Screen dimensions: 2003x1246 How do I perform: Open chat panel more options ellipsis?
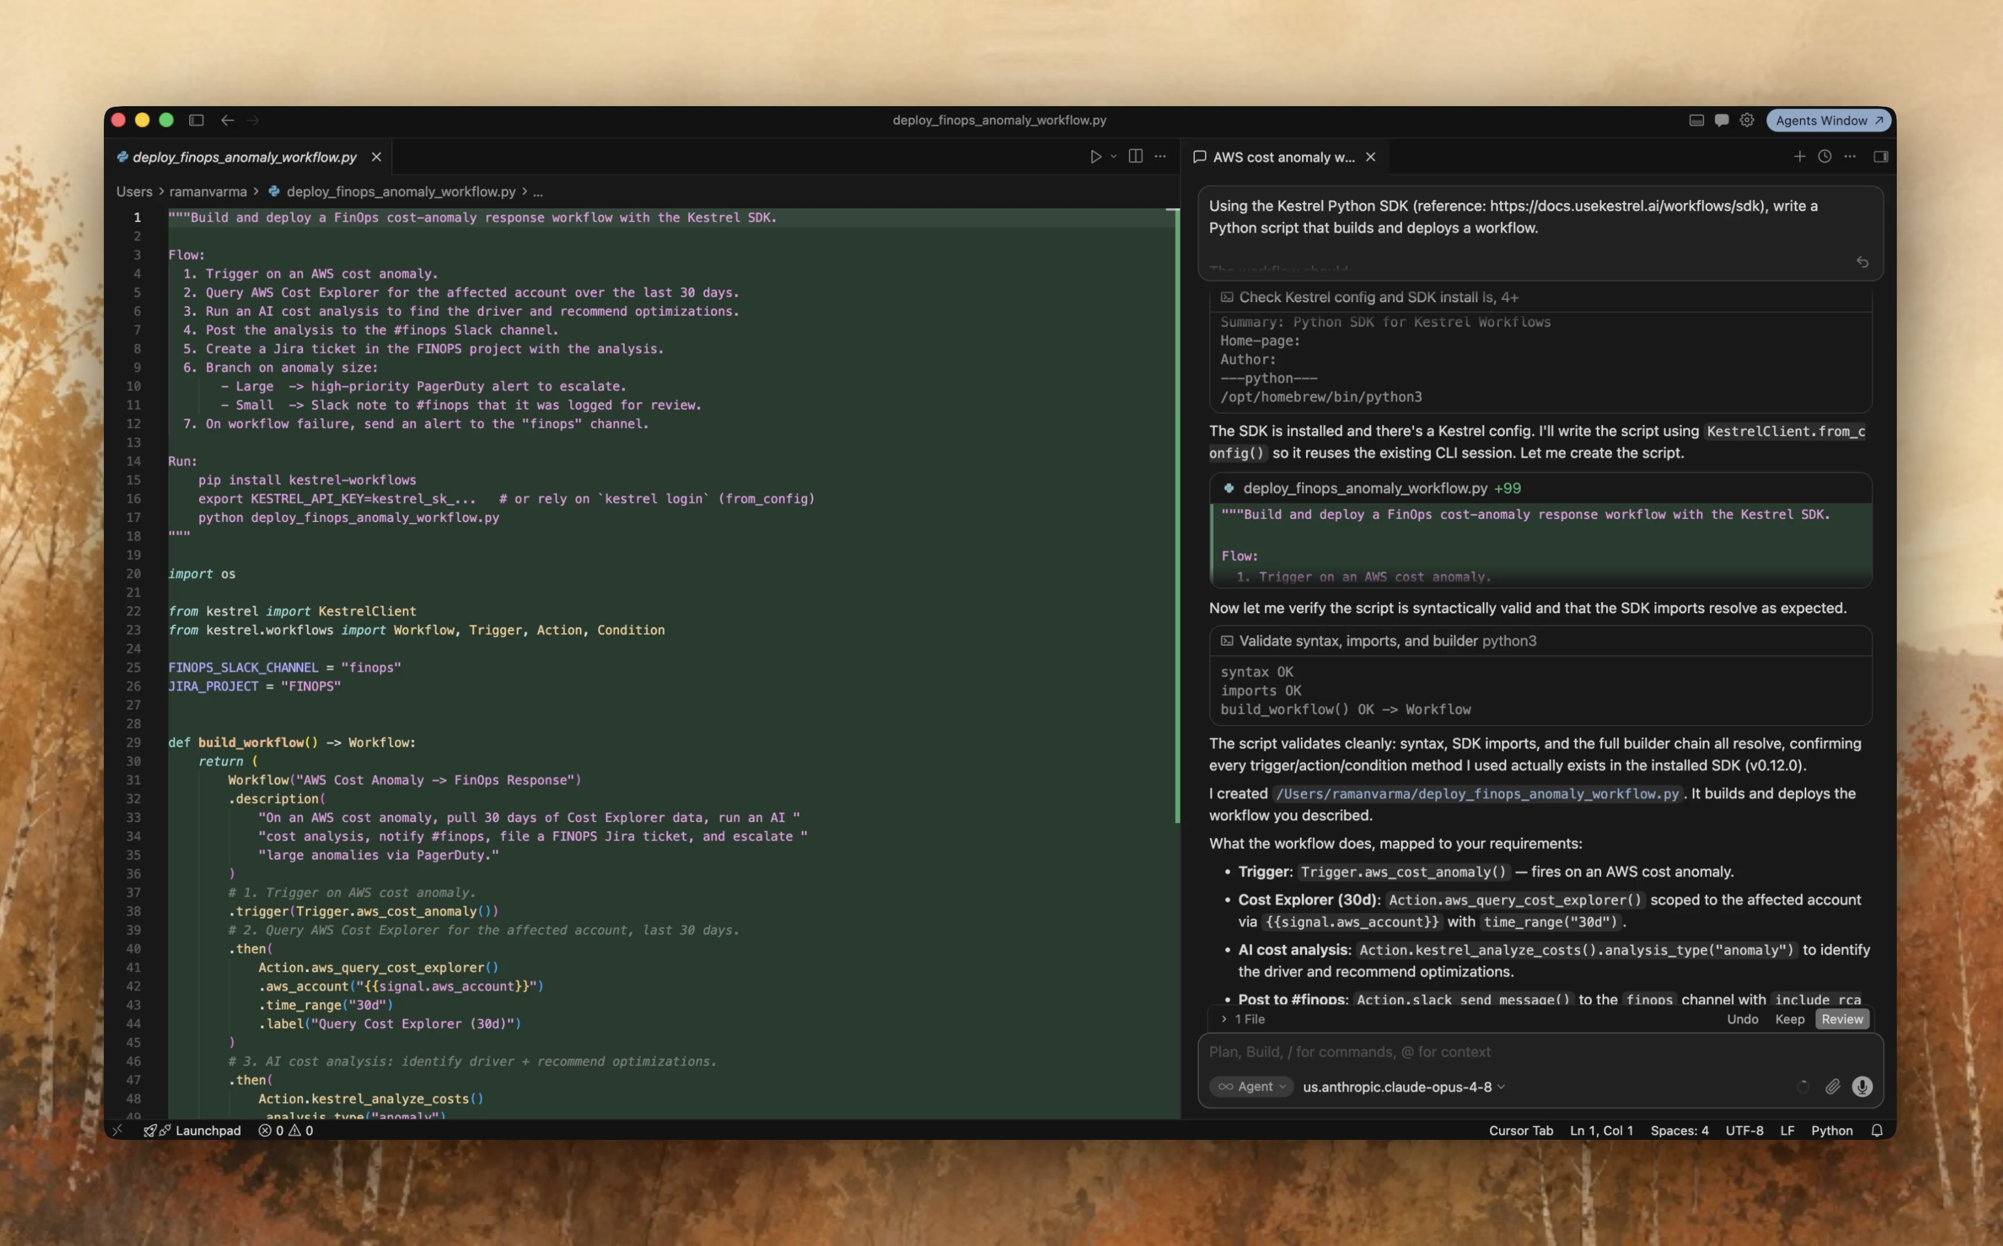click(1850, 157)
